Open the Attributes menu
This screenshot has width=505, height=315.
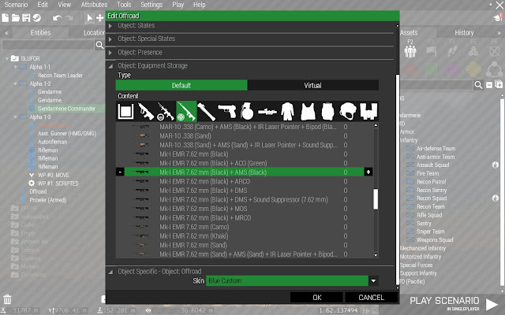coord(94,5)
